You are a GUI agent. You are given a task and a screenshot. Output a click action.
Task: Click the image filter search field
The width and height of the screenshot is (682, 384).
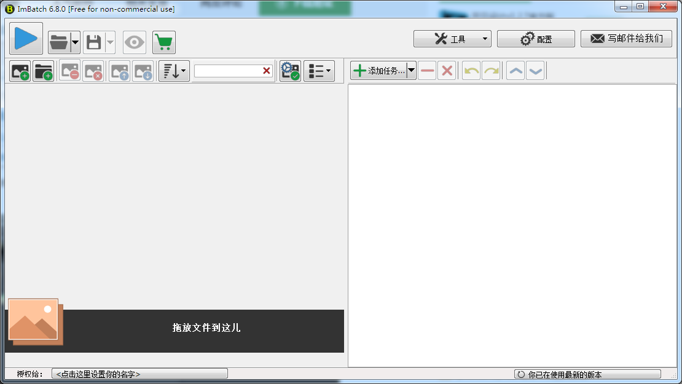[x=227, y=71]
